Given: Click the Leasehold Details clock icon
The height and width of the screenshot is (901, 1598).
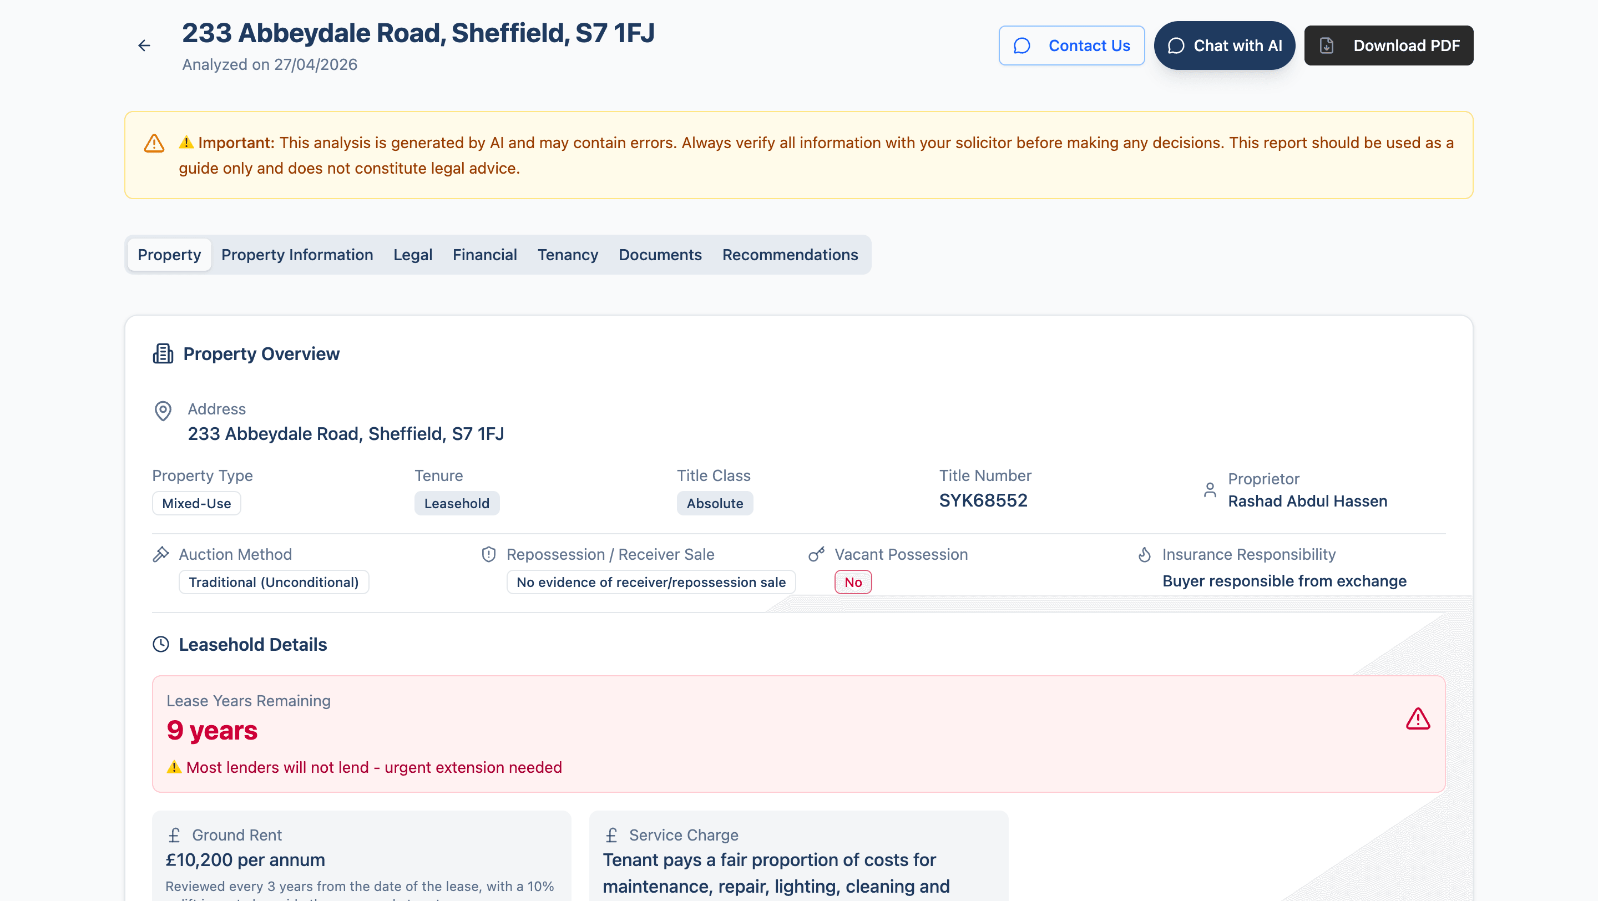Looking at the screenshot, I should point(161,644).
